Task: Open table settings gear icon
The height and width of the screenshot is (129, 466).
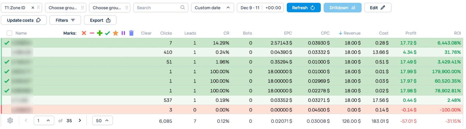Action: (10, 121)
